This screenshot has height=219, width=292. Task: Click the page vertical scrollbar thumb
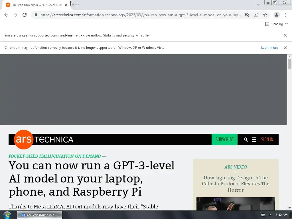(289, 64)
